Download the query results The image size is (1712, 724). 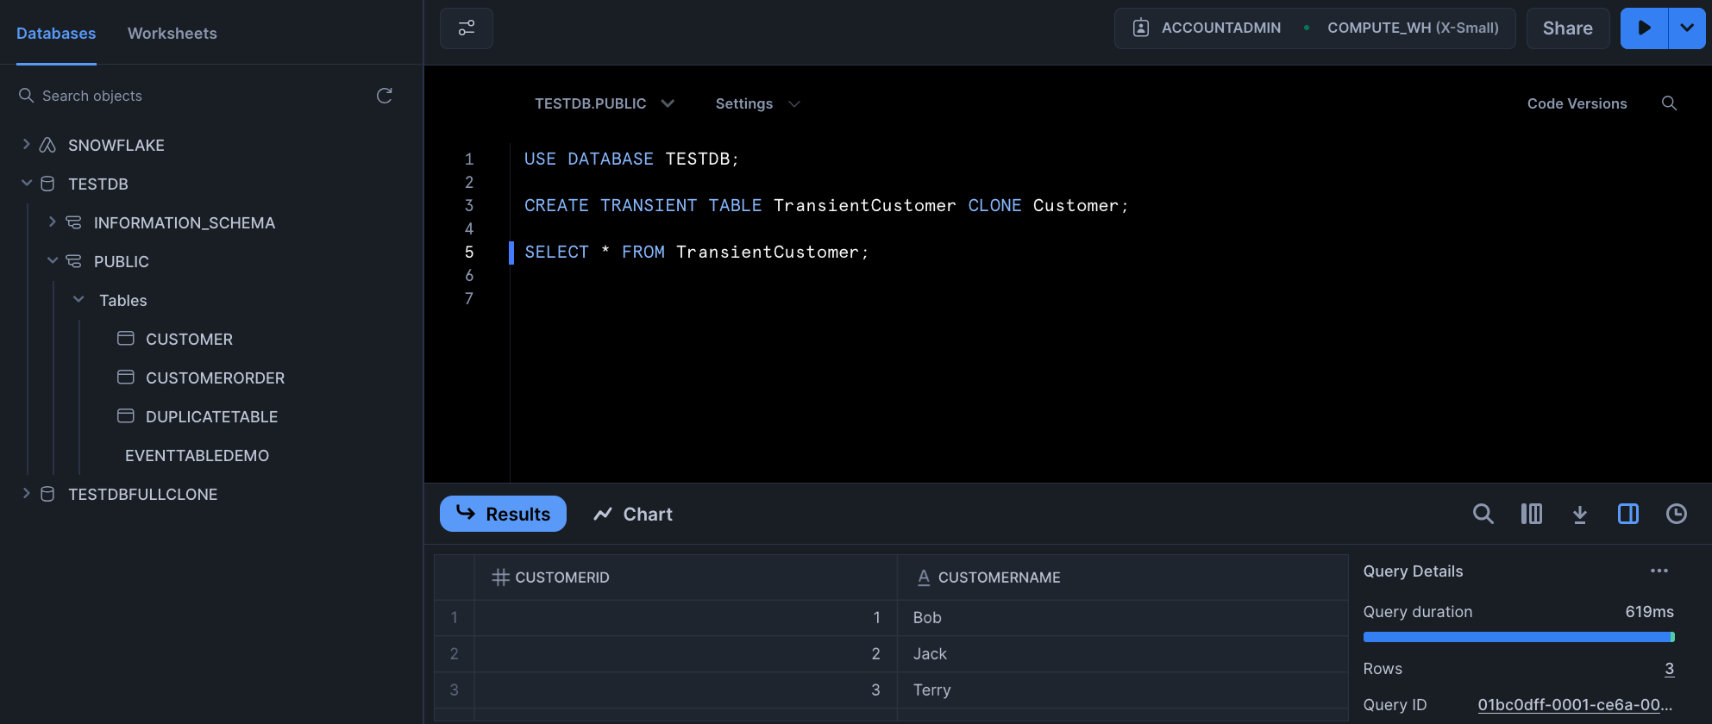pyautogui.click(x=1579, y=515)
